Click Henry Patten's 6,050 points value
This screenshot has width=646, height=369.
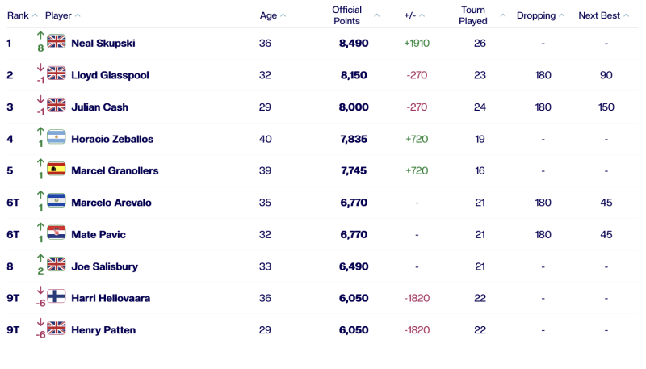354,329
